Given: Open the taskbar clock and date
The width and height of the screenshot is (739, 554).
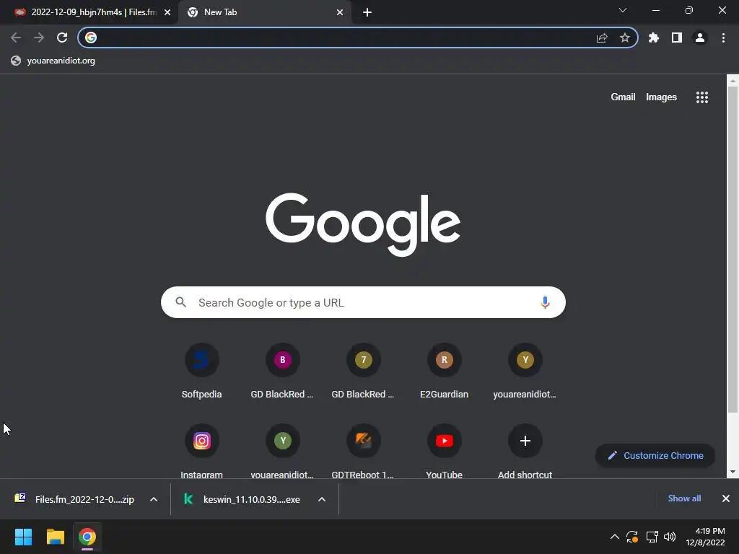Looking at the screenshot, I should 705,537.
